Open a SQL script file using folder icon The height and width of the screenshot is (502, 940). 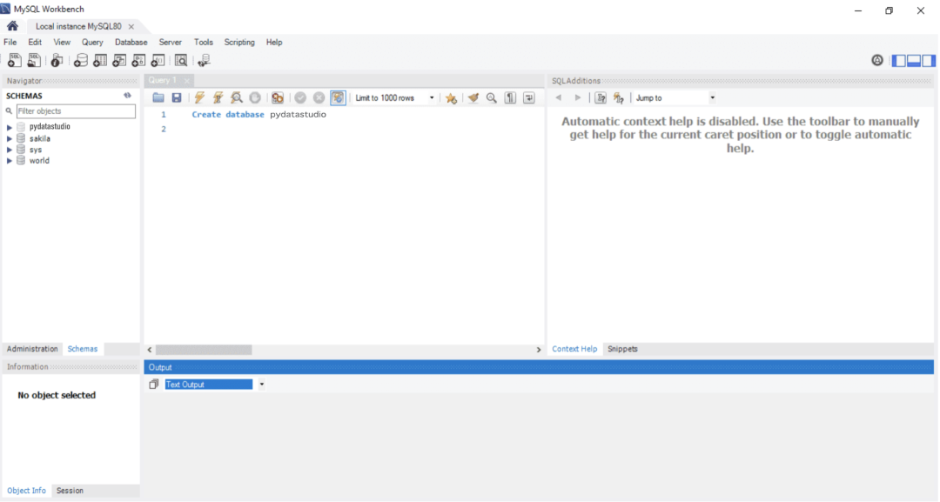click(x=158, y=98)
